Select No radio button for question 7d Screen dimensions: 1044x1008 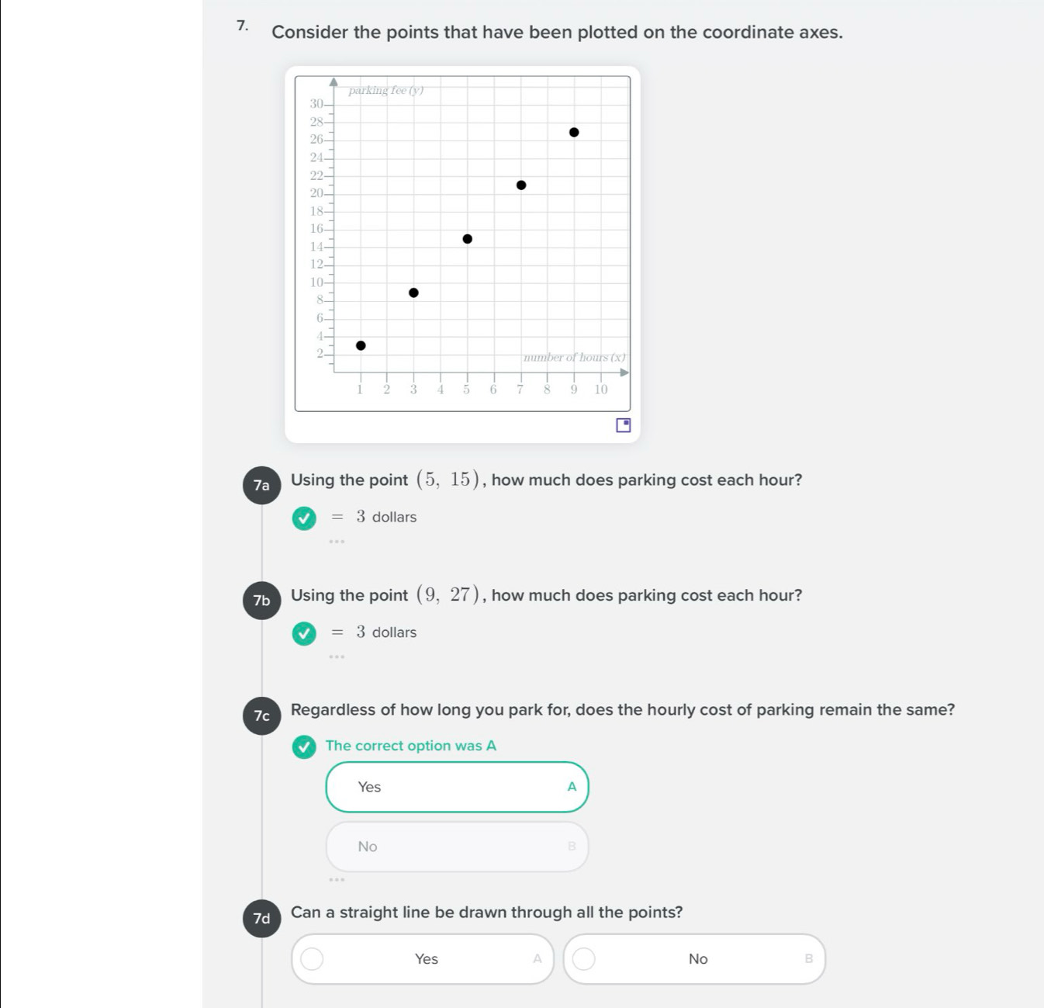584,959
